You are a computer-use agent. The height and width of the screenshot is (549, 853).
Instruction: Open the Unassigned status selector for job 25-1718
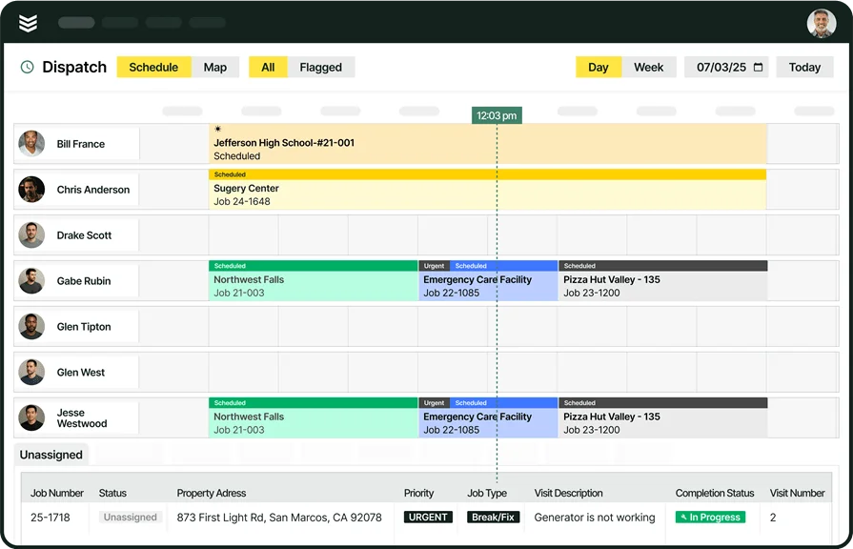click(130, 517)
